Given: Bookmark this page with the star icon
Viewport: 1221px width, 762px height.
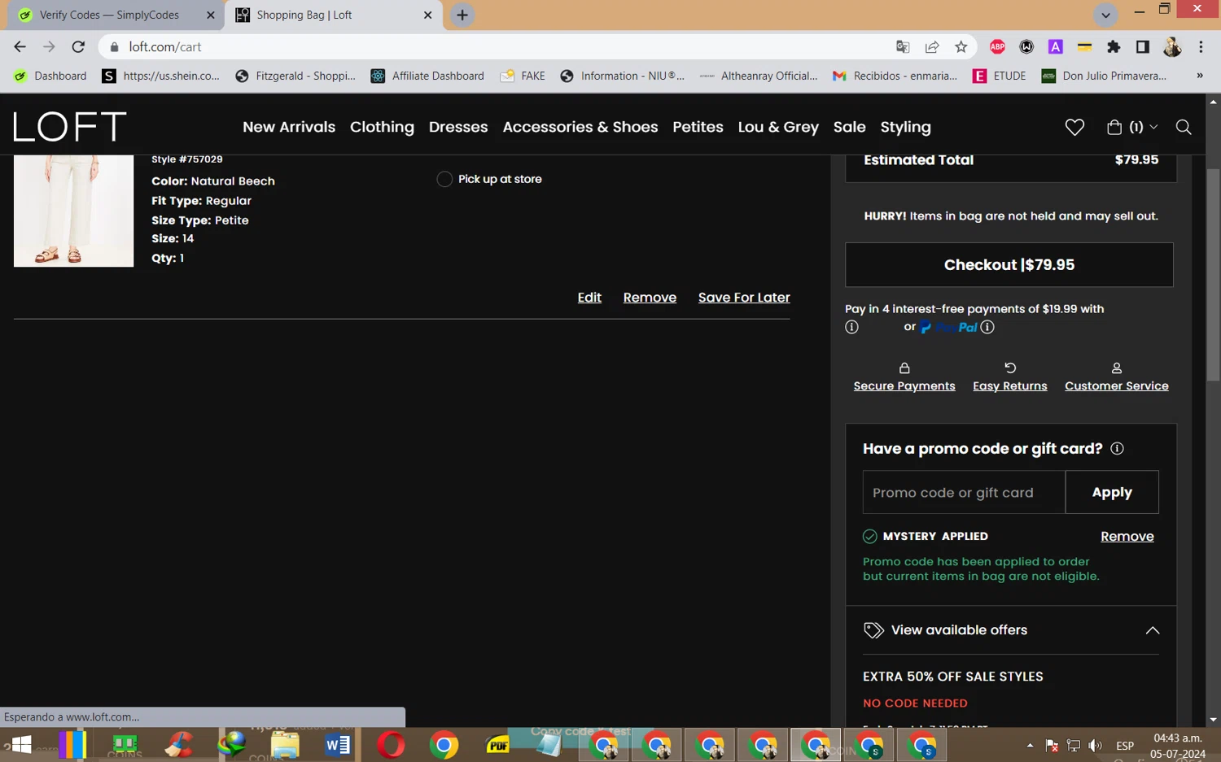Looking at the screenshot, I should coord(961,47).
